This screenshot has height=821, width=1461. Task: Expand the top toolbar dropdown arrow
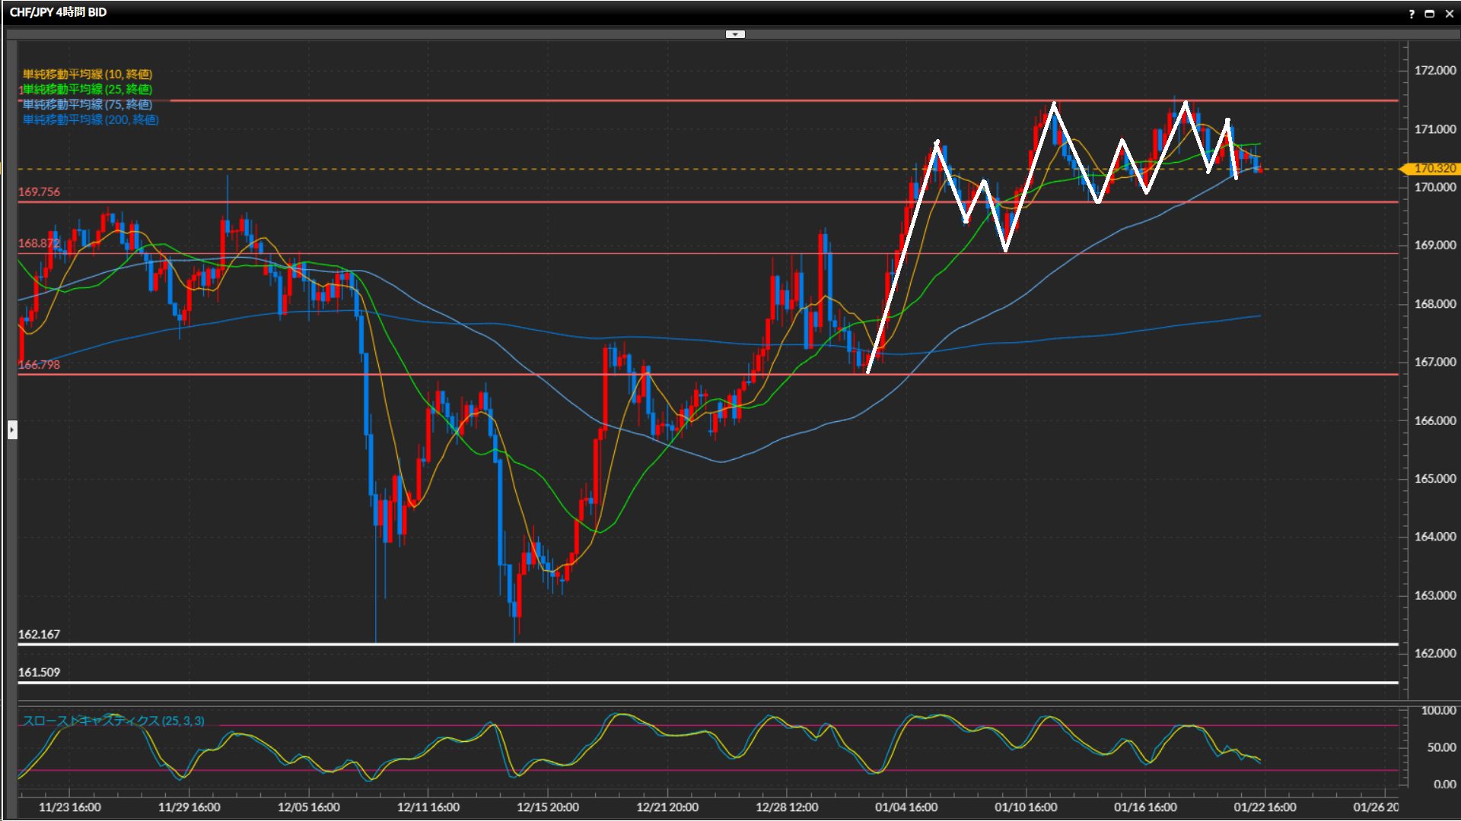[735, 34]
